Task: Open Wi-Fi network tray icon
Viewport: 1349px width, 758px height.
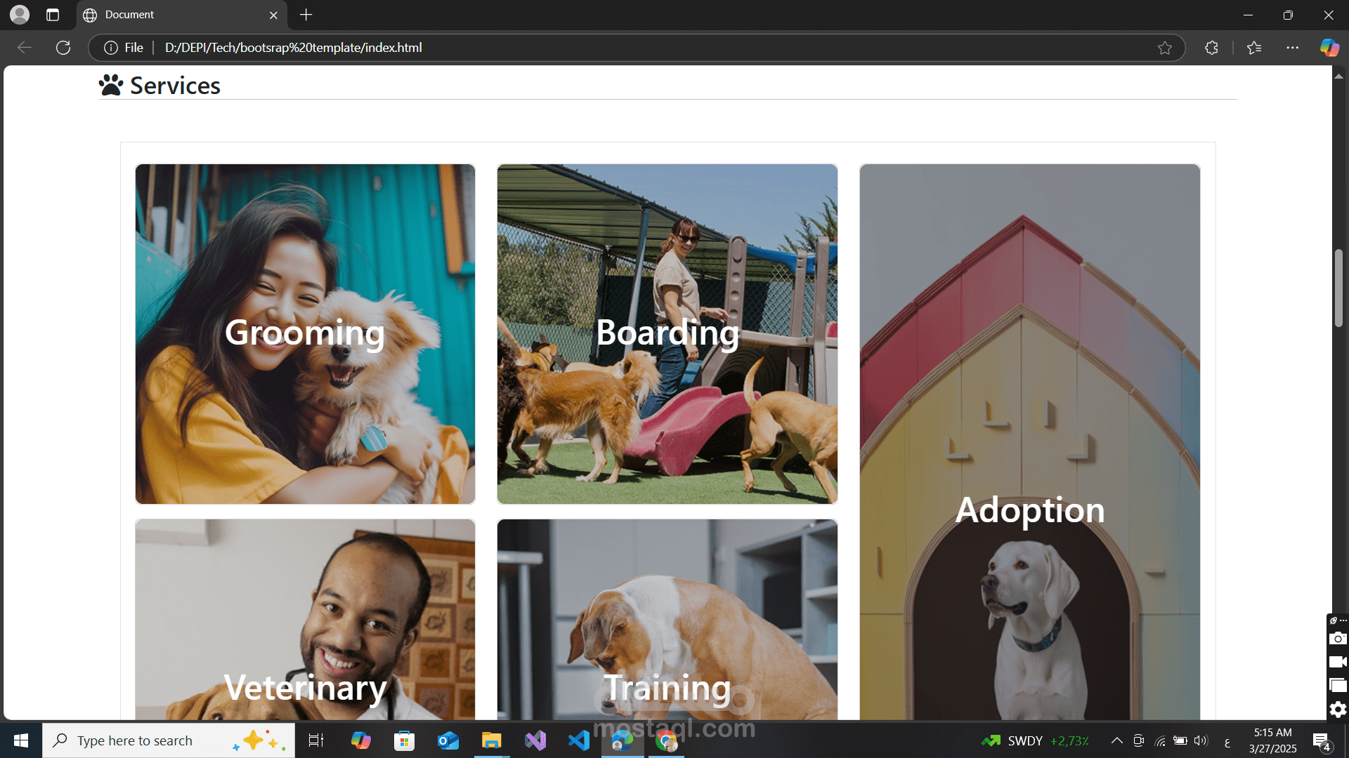Action: click(1160, 740)
